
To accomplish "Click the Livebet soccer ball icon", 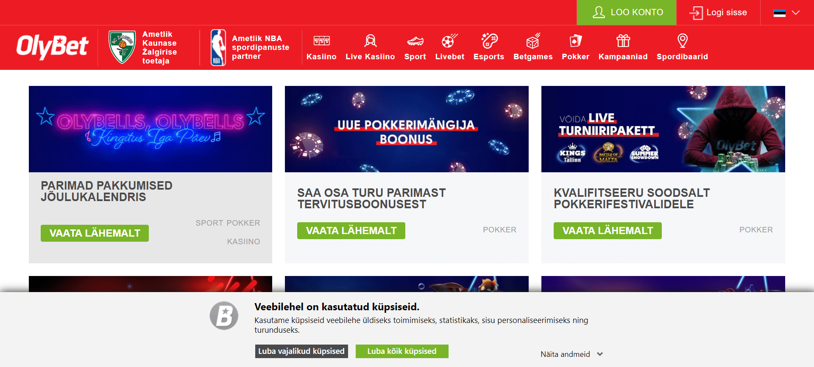I will 449,41.
